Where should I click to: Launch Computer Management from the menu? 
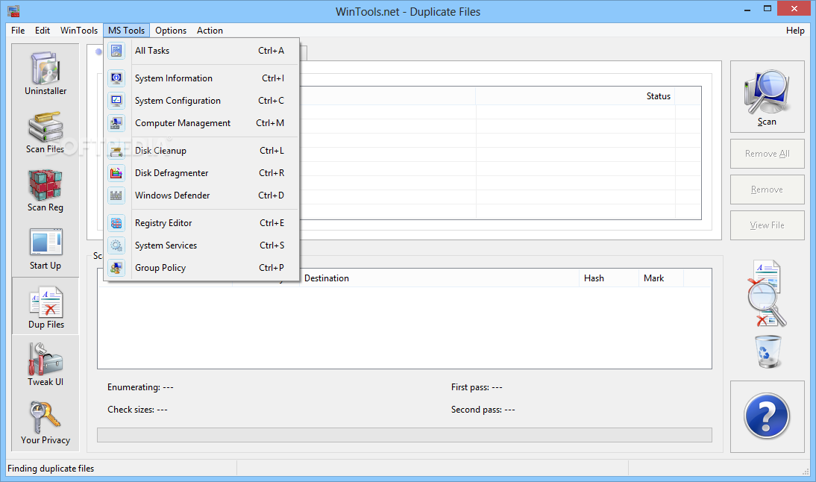pos(202,123)
